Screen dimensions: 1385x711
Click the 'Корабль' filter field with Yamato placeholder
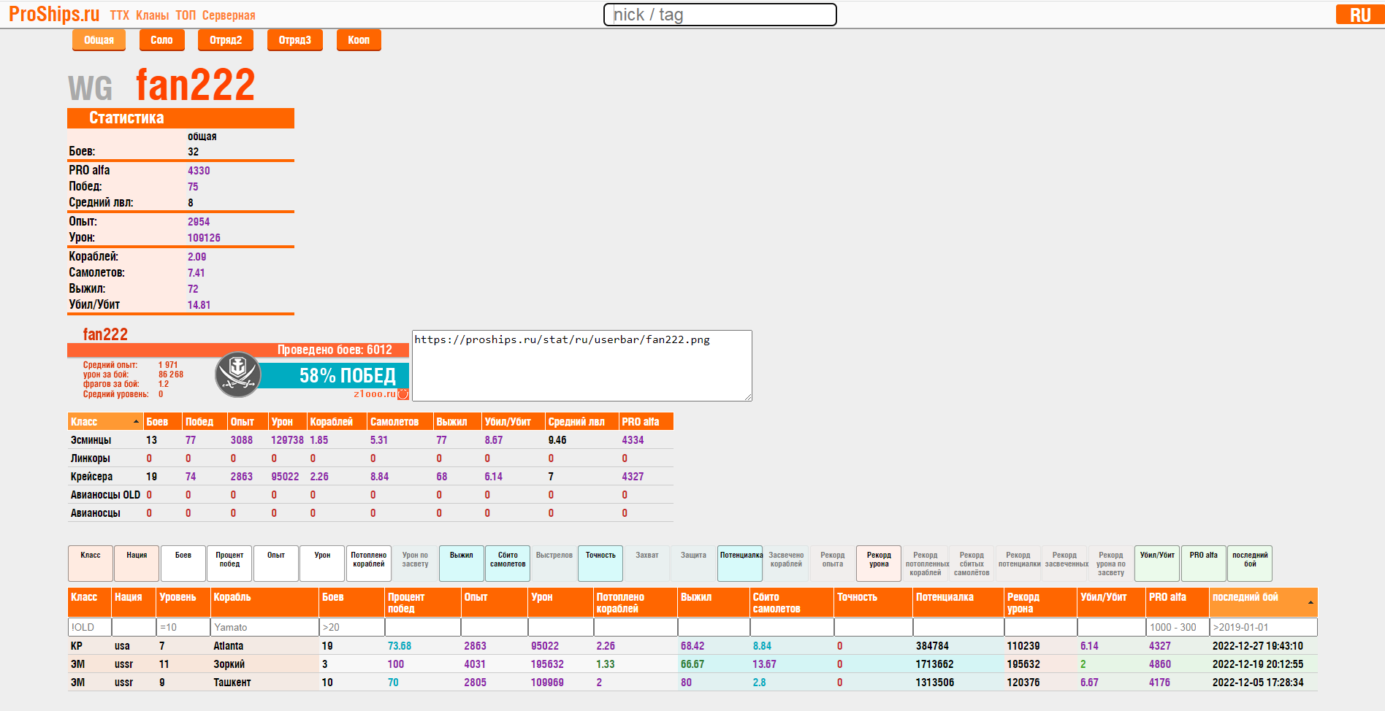264,627
